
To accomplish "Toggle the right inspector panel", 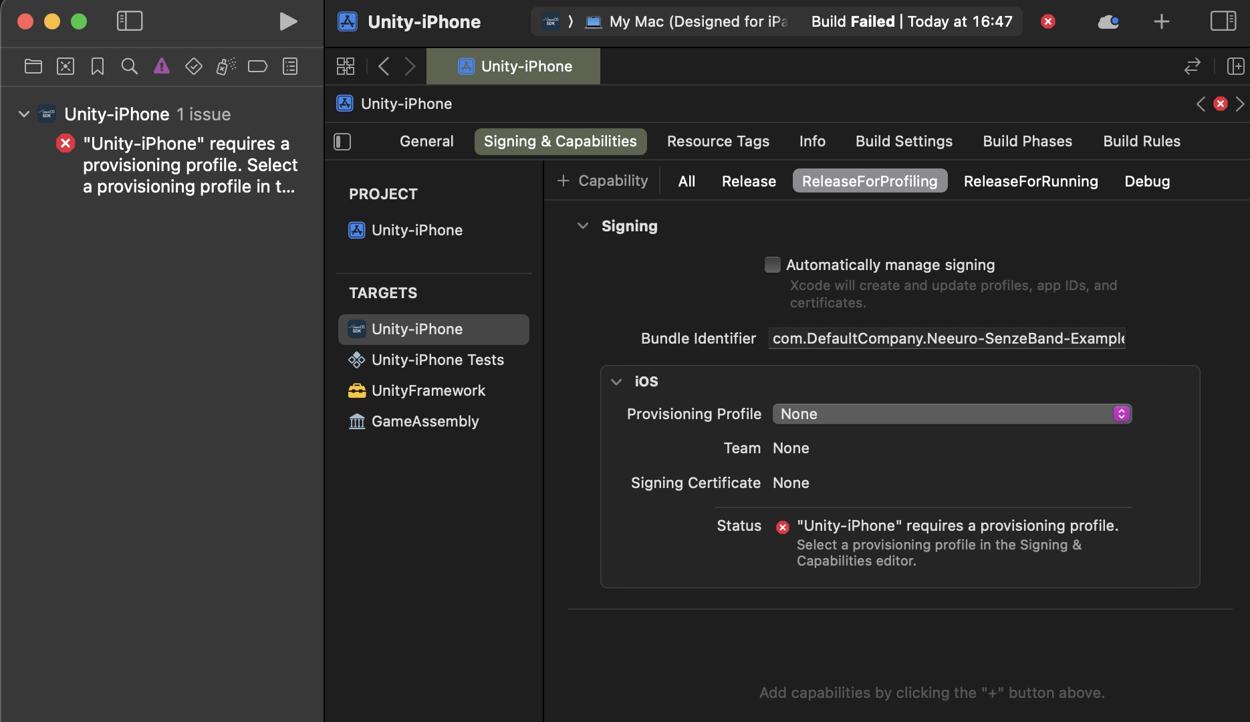I will point(1223,21).
